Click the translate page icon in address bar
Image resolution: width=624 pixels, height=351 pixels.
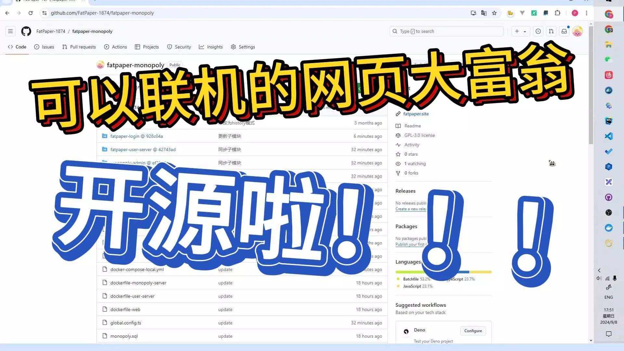tap(484, 13)
